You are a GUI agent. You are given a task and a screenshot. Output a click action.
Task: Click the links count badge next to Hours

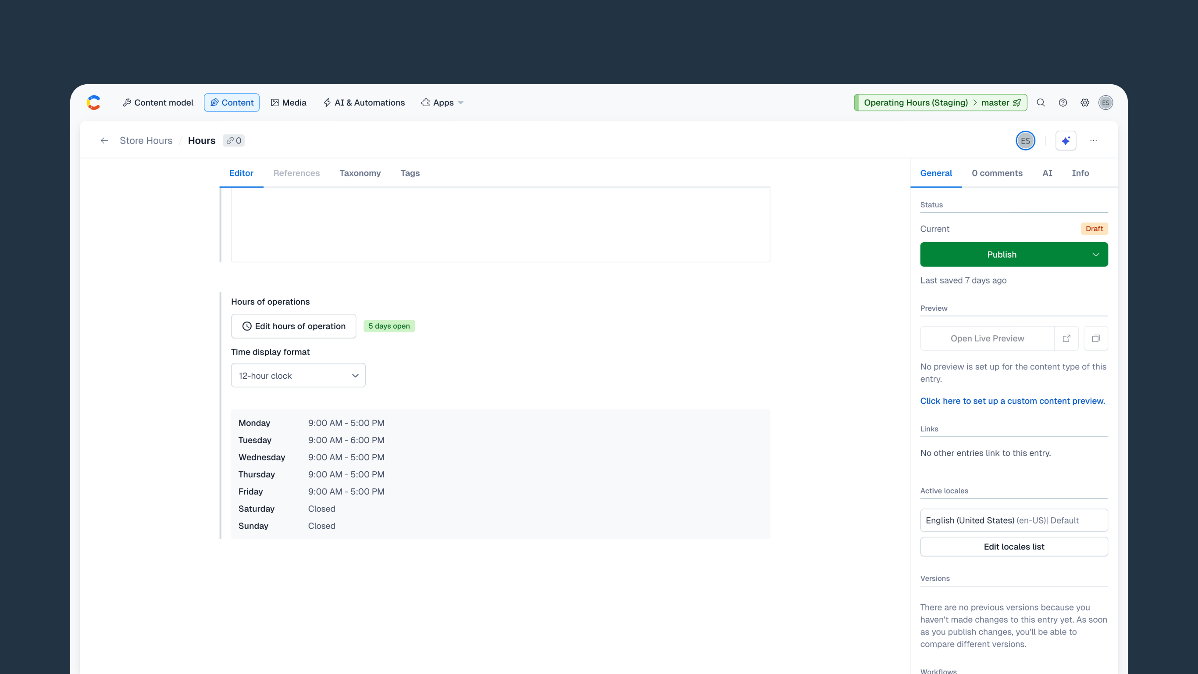coord(234,140)
